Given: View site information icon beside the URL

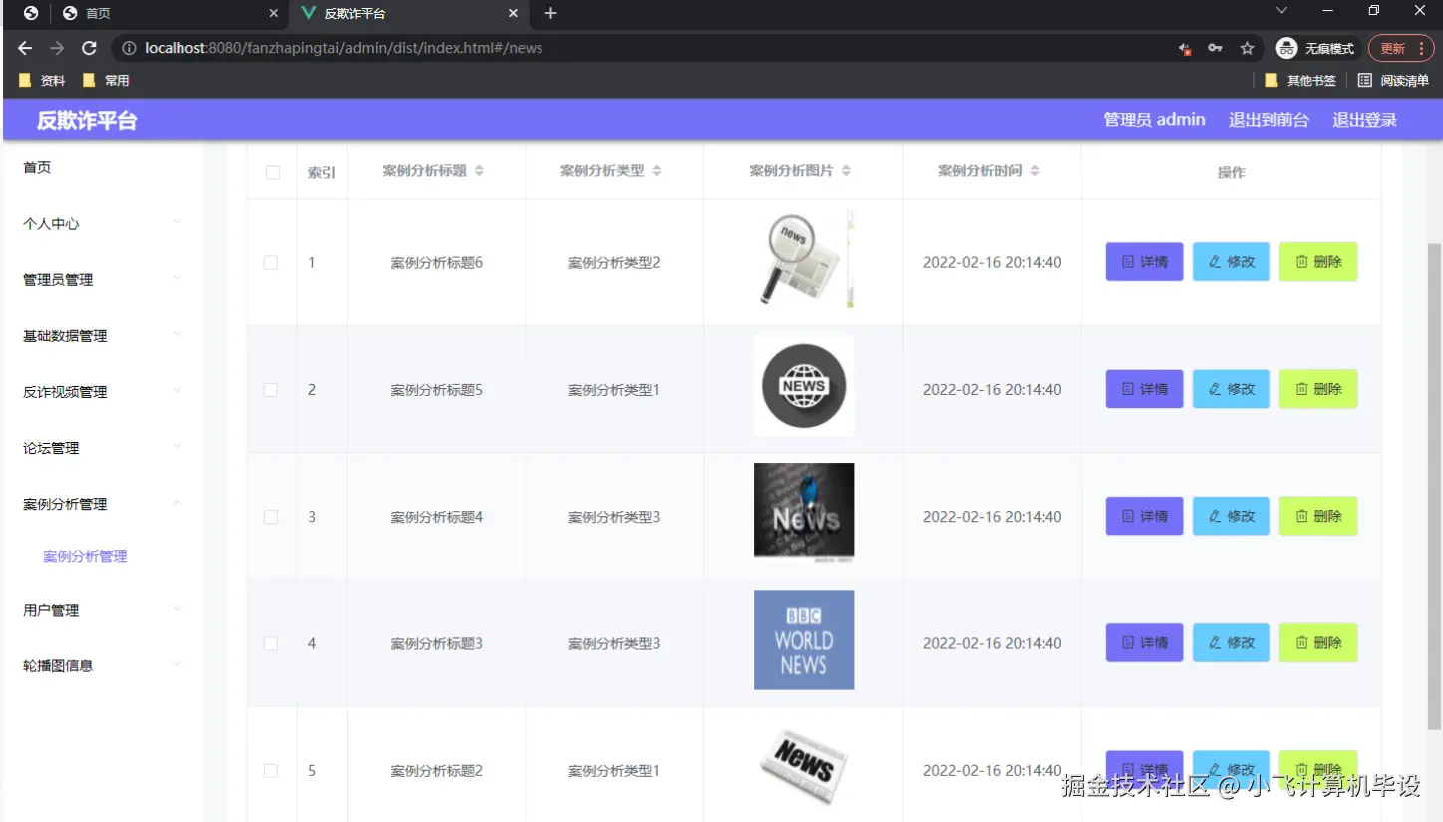Looking at the screenshot, I should [129, 48].
